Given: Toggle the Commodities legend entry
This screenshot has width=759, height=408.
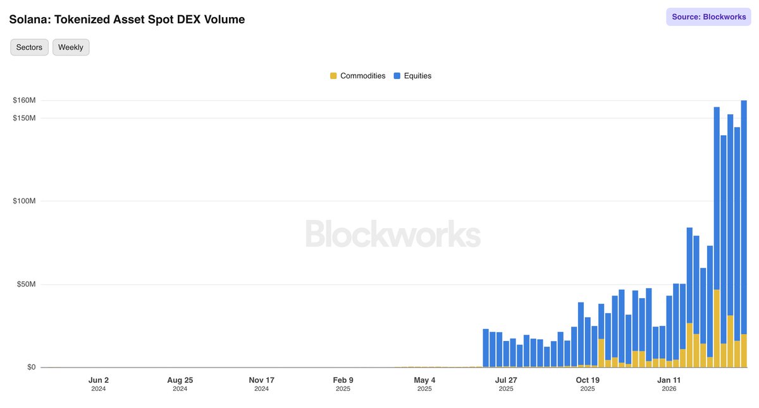Looking at the screenshot, I should (357, 76).
